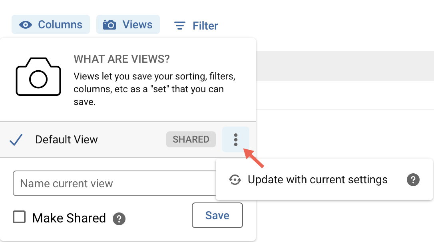Screen dimensions: 434x242
Task: Open the Filter options dropdown
Action: pyautogui.click(x=195, y=25)
